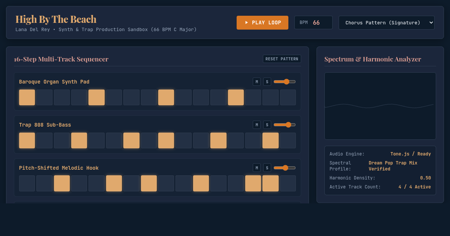Screen dimensions: 450x236
Task: Solo the Pitch-Shifted Melodic Hook track
Action: click(x=267, y=168)
